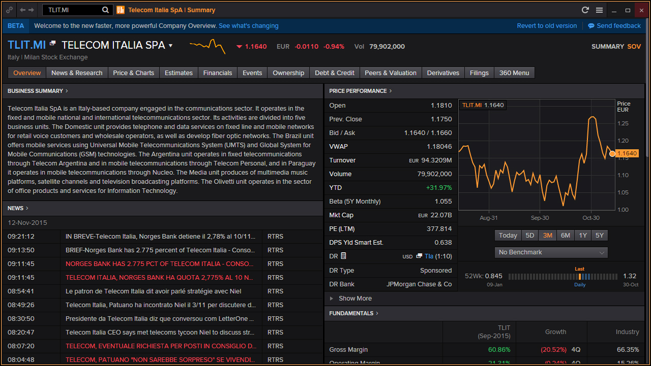Click the window icon before Tla

pos(419,256)
